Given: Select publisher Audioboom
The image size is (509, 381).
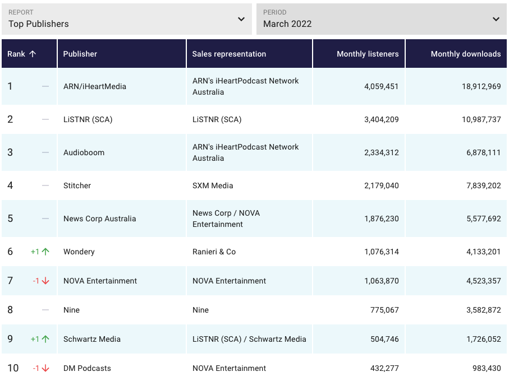Looking at the screenshot, I should (x=84, y=152).
